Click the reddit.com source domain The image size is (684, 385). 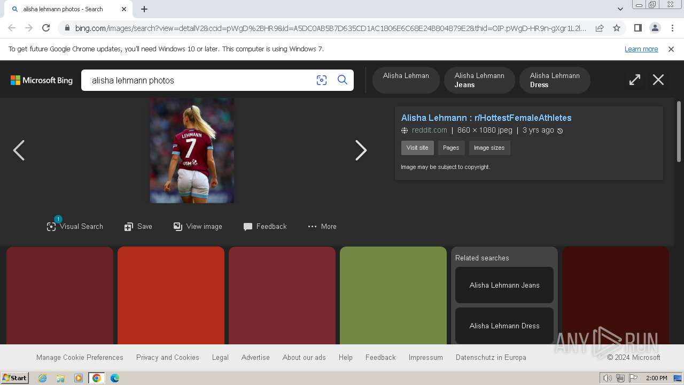coord(429,130)
